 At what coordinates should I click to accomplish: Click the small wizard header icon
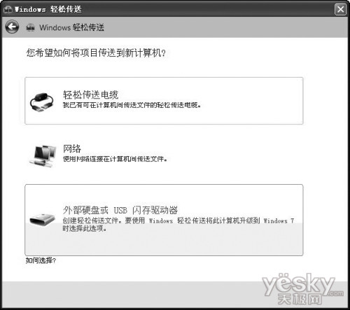click(x=30, y=27)
